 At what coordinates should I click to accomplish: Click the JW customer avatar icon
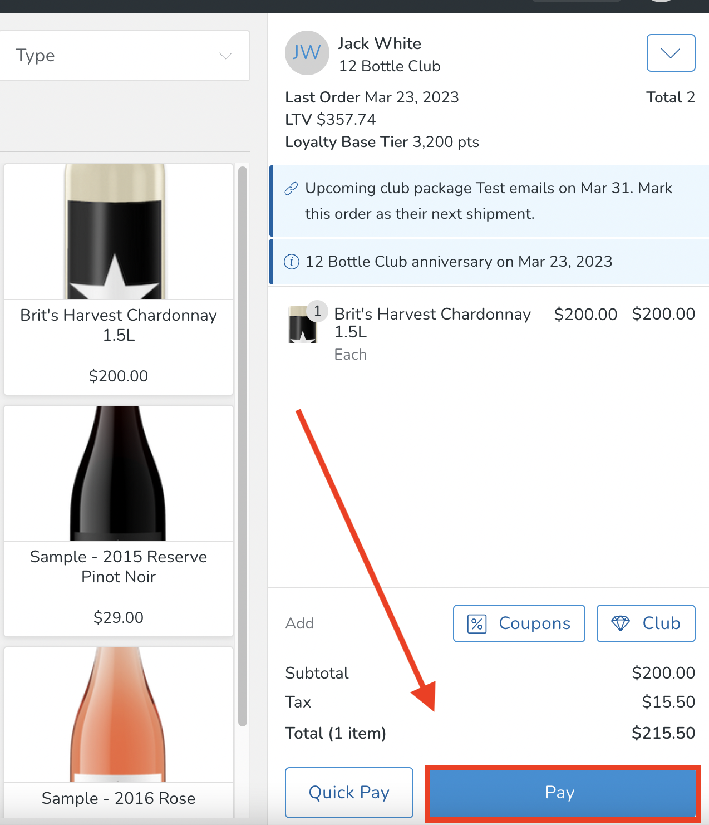click(307, 53)
